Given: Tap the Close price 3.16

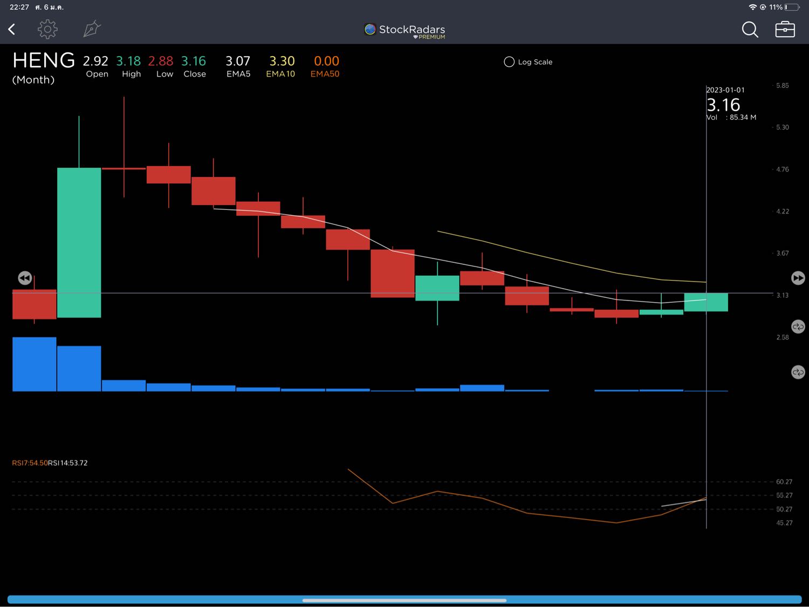Looking at the screenshot, I should [194, 61].
